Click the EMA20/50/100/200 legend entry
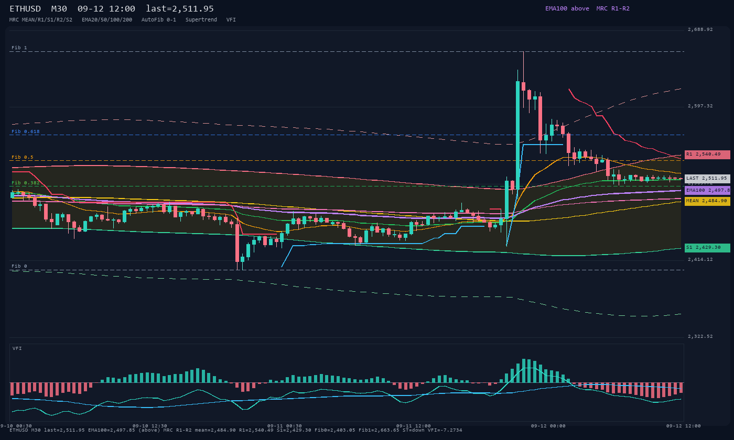The height and width of the screenshot is (440, 734). (x=107, y=20)
